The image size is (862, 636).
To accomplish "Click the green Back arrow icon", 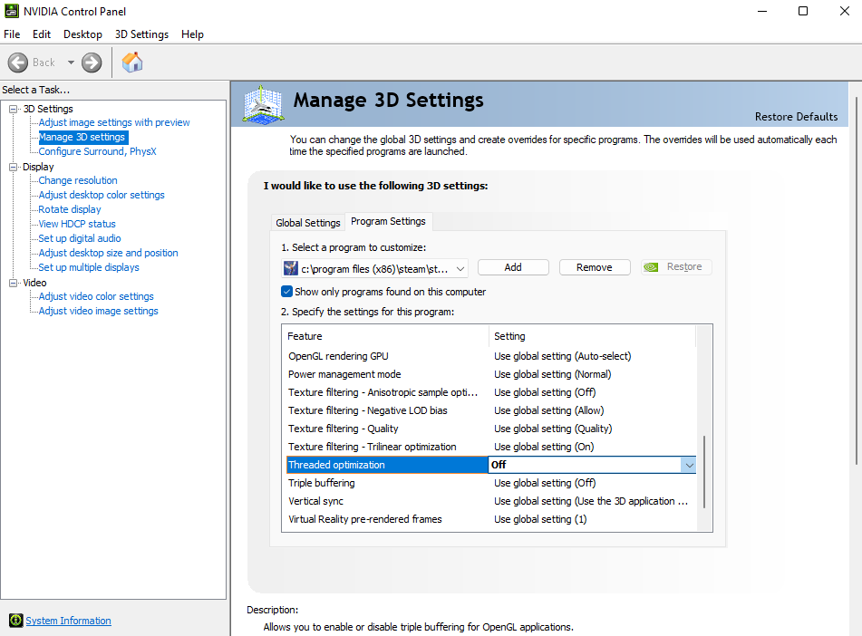I will 18,63.
